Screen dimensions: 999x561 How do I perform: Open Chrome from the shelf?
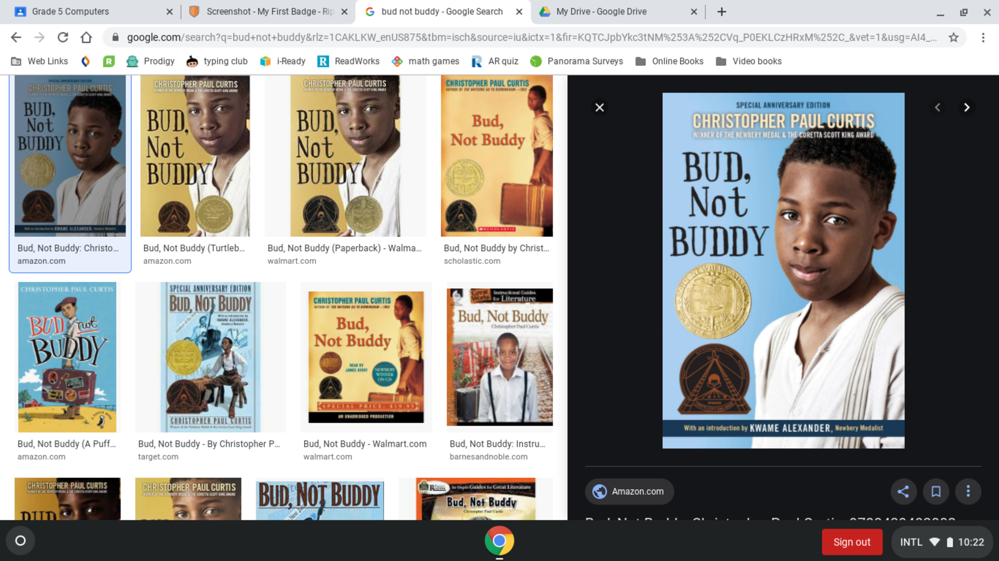pyautogui.click(x=499, y=541)
